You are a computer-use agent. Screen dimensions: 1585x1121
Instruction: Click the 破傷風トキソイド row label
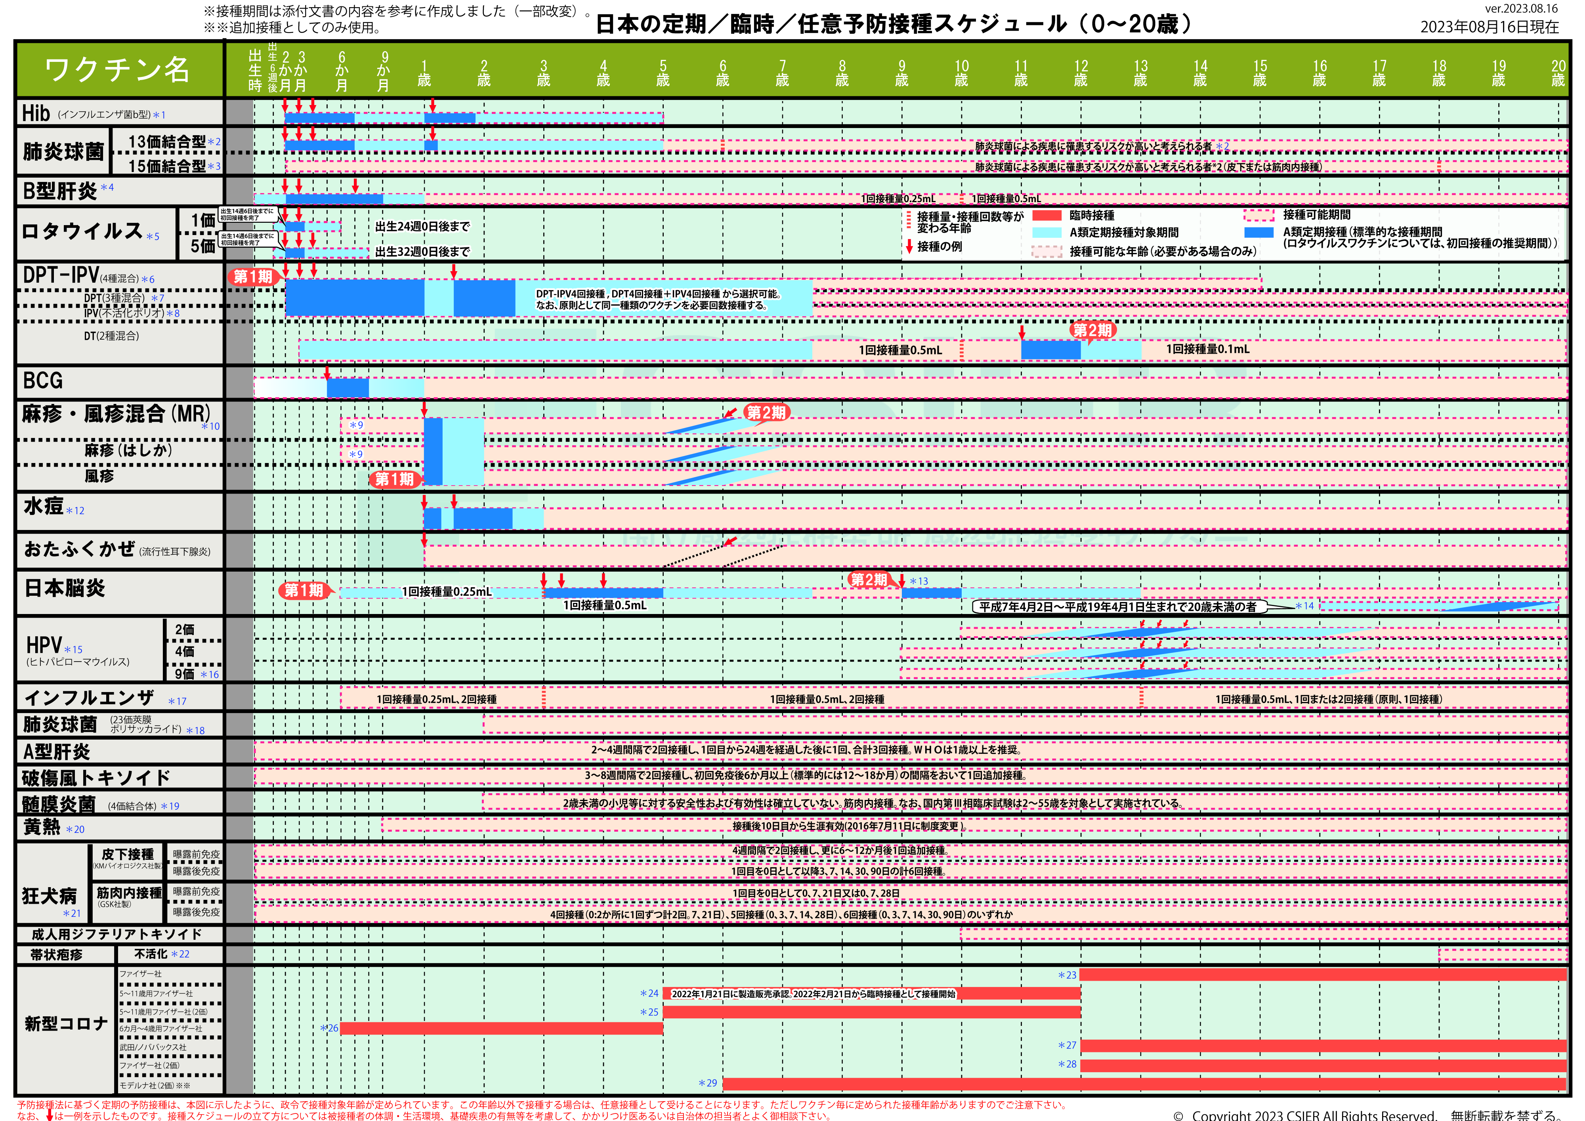(96, 778)
